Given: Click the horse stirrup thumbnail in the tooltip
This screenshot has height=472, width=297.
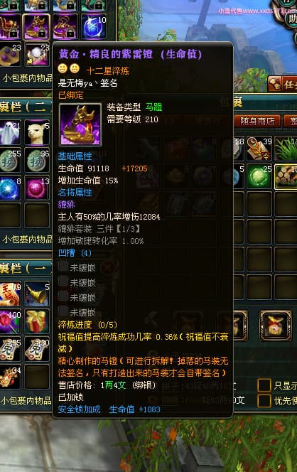Looking at the screenshot, I should [x=80, y=124].
